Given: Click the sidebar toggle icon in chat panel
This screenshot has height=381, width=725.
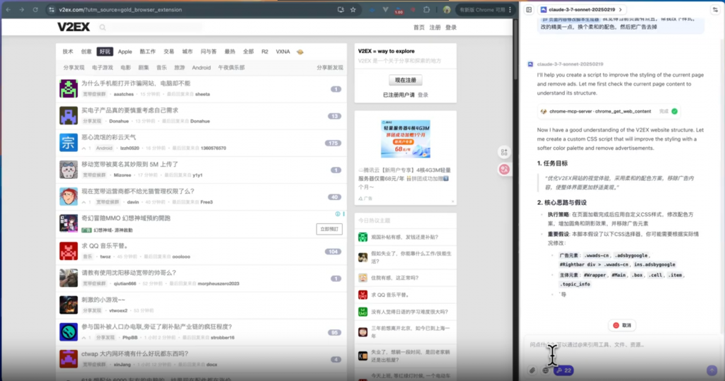Looking at the screenshot, I should click(x=529, y=10).
